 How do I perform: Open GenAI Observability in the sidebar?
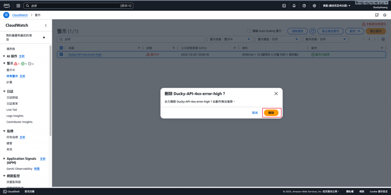19,169
